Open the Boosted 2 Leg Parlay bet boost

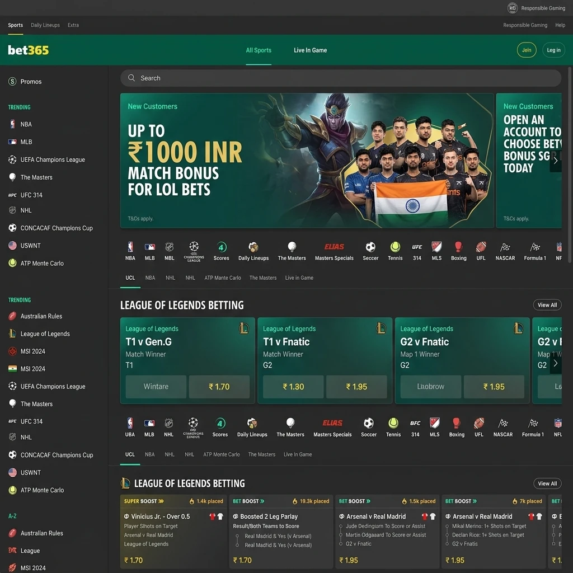click(281, 532)
